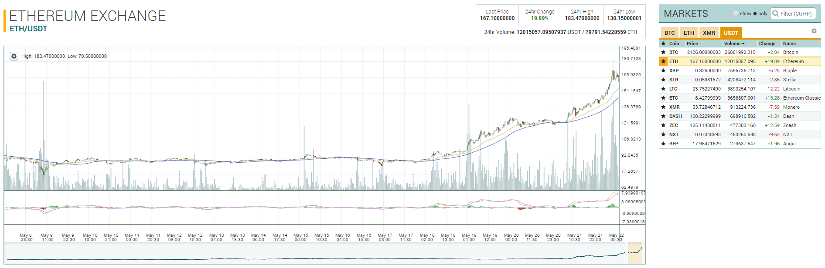Click ETH volume 12015057.095 cell
Screen dimensions: 825x268
(x=740, y=61)
